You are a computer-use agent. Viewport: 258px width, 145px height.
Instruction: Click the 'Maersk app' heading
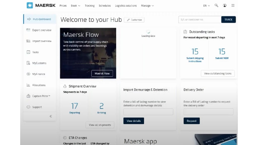click(140, 141)
